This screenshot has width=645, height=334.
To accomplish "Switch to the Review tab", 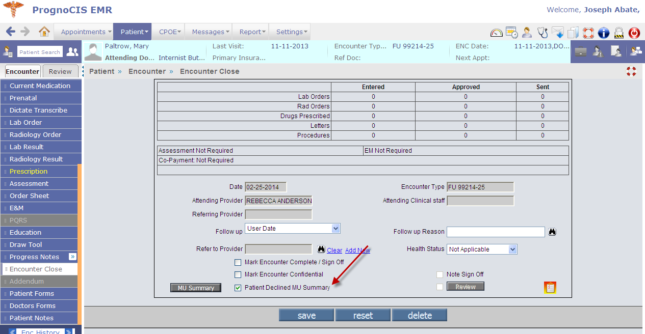I will pos(60,72).
